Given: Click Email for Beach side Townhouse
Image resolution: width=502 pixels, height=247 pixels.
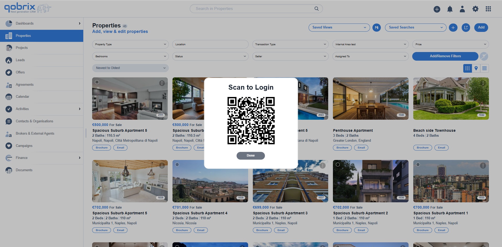Looking at the screenshot, I should tap(441, 148).
